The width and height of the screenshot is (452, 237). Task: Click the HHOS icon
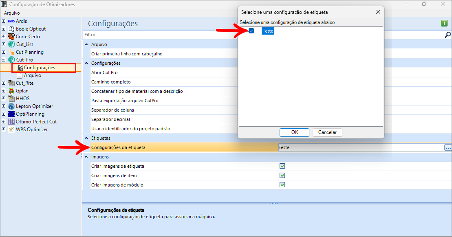click(x=11, y=99)
